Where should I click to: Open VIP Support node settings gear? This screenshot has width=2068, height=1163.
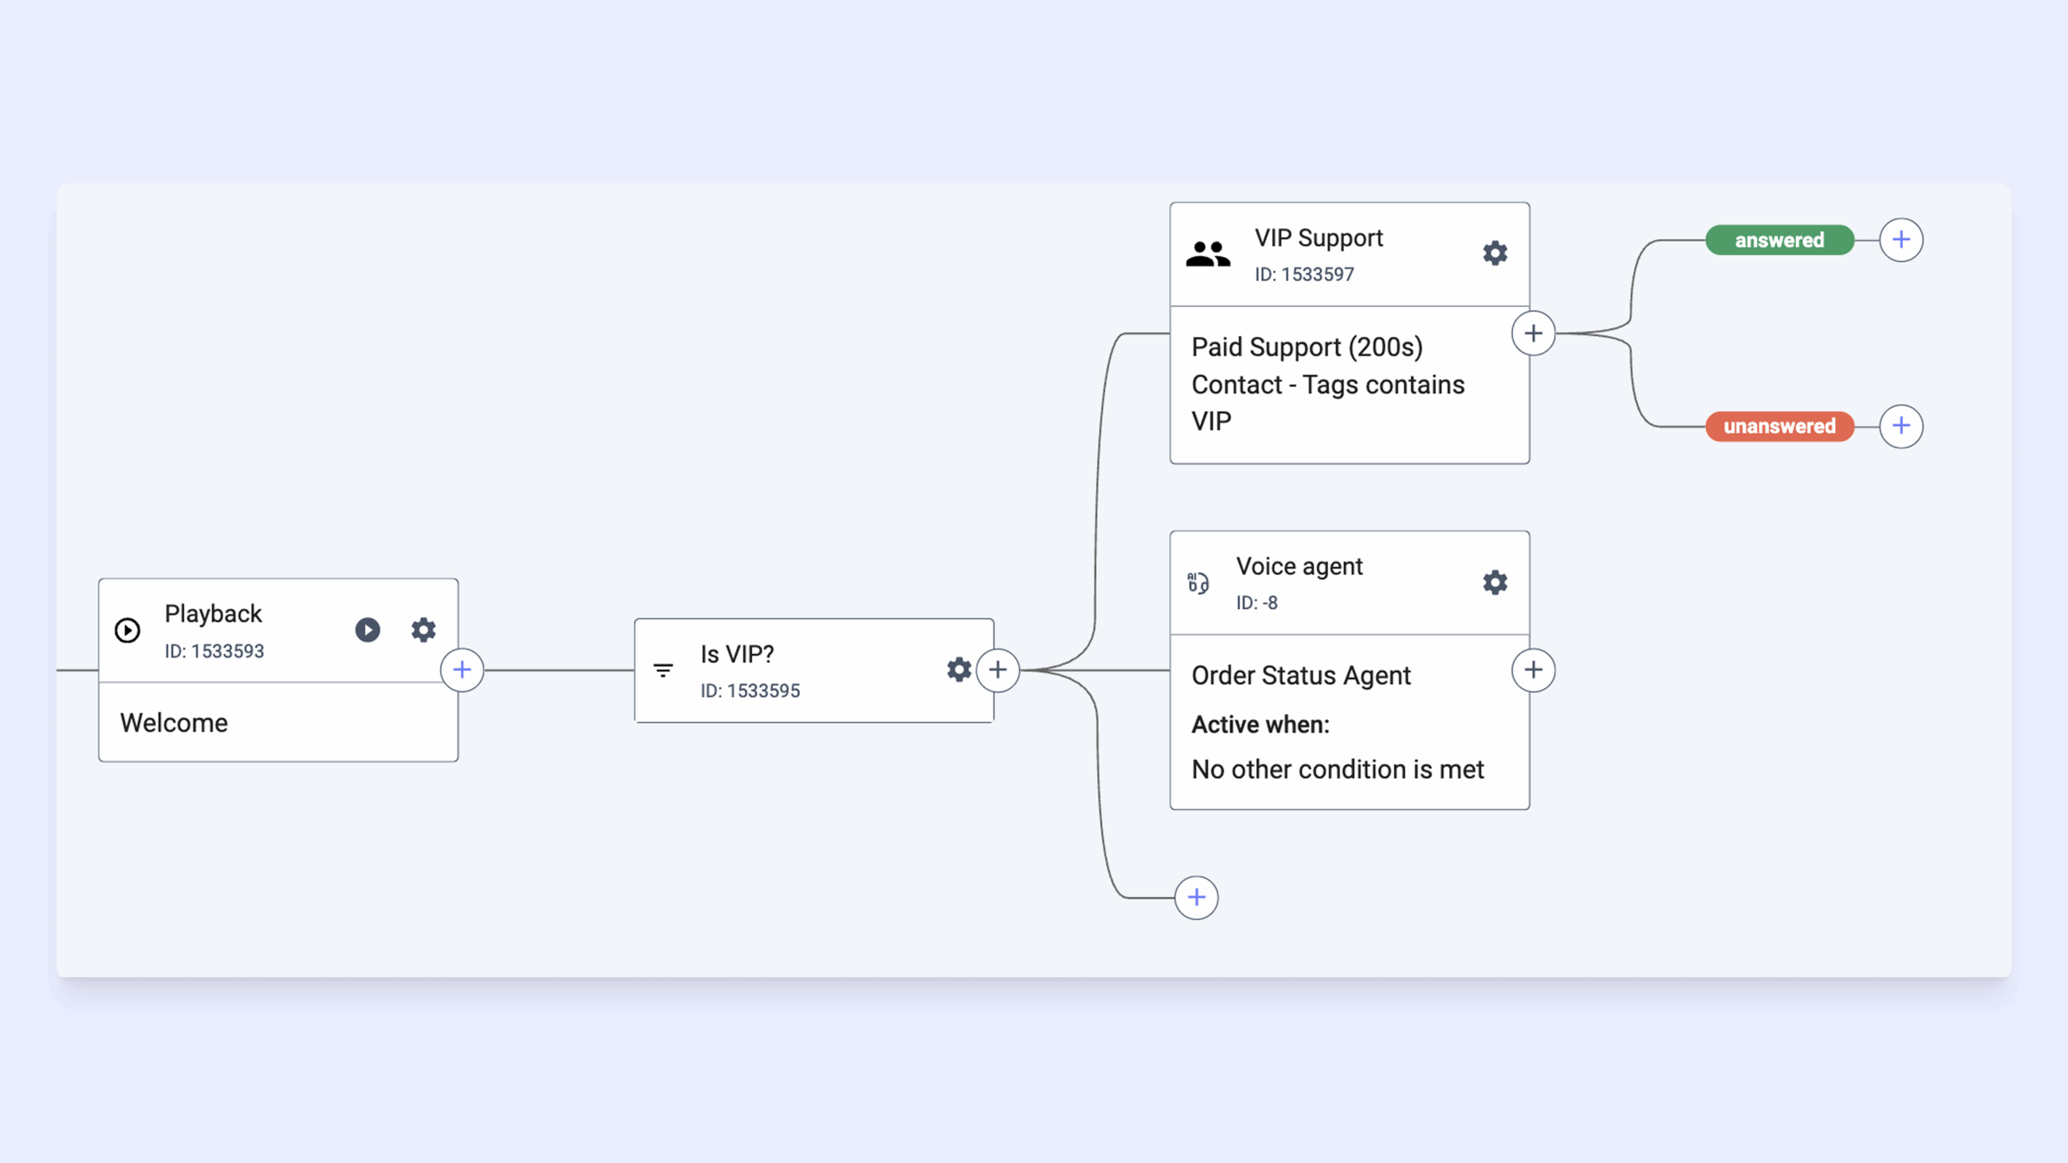(x=1494, y=254)
